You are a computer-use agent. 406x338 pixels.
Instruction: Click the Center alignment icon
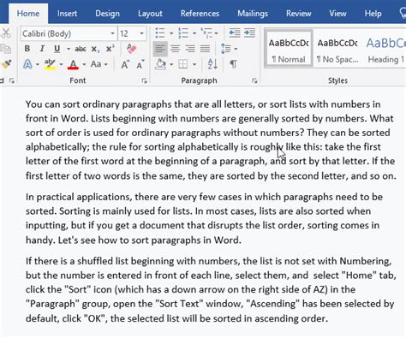[x=176, y=49]
